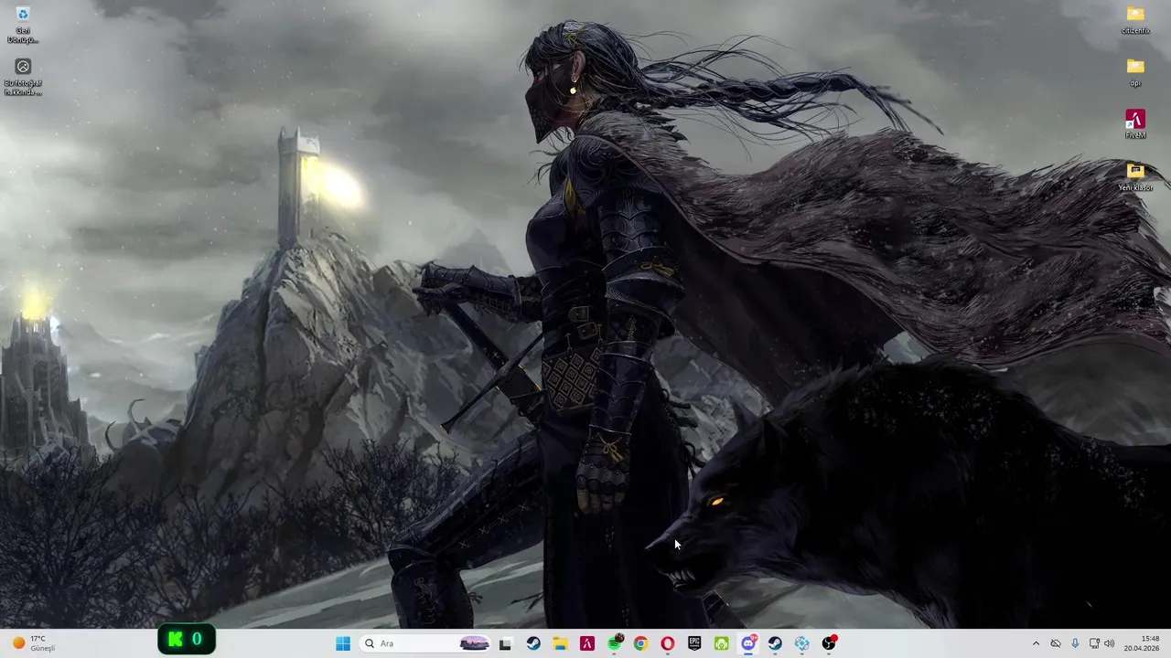This screenshot has width=1171, height=658.
Task: Open Epic Games Launcher from the taskbar
Action: [x=694, y=643]
